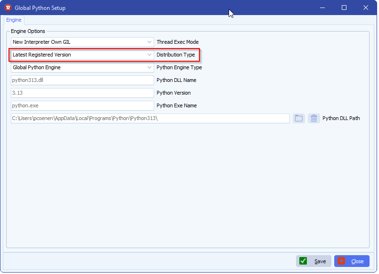
Task: Click the Close button
Action: point(352,261)
